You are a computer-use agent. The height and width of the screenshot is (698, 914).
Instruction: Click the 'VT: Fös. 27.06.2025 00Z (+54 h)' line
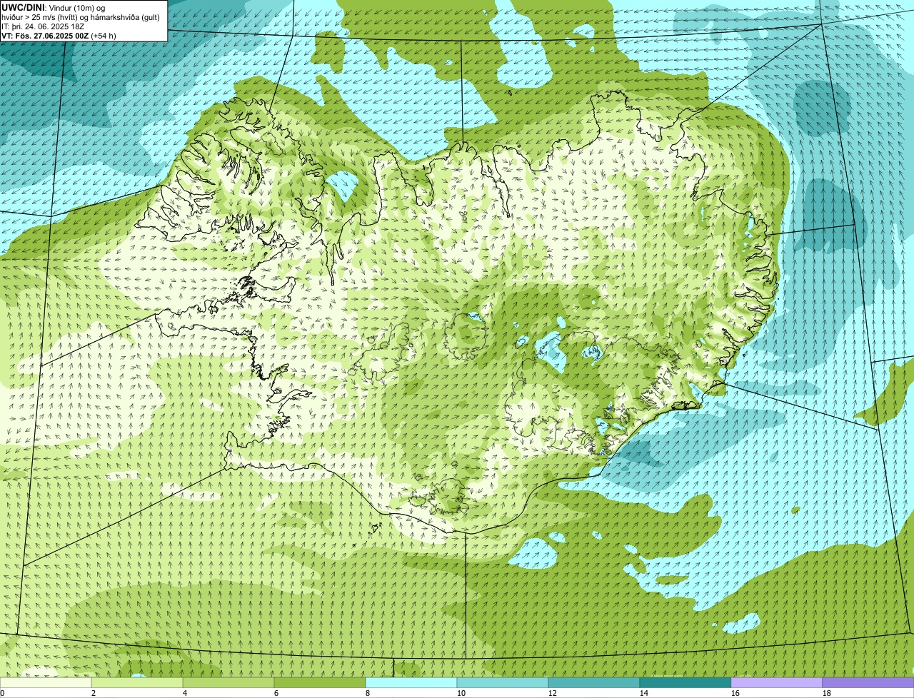pos(59,35)
